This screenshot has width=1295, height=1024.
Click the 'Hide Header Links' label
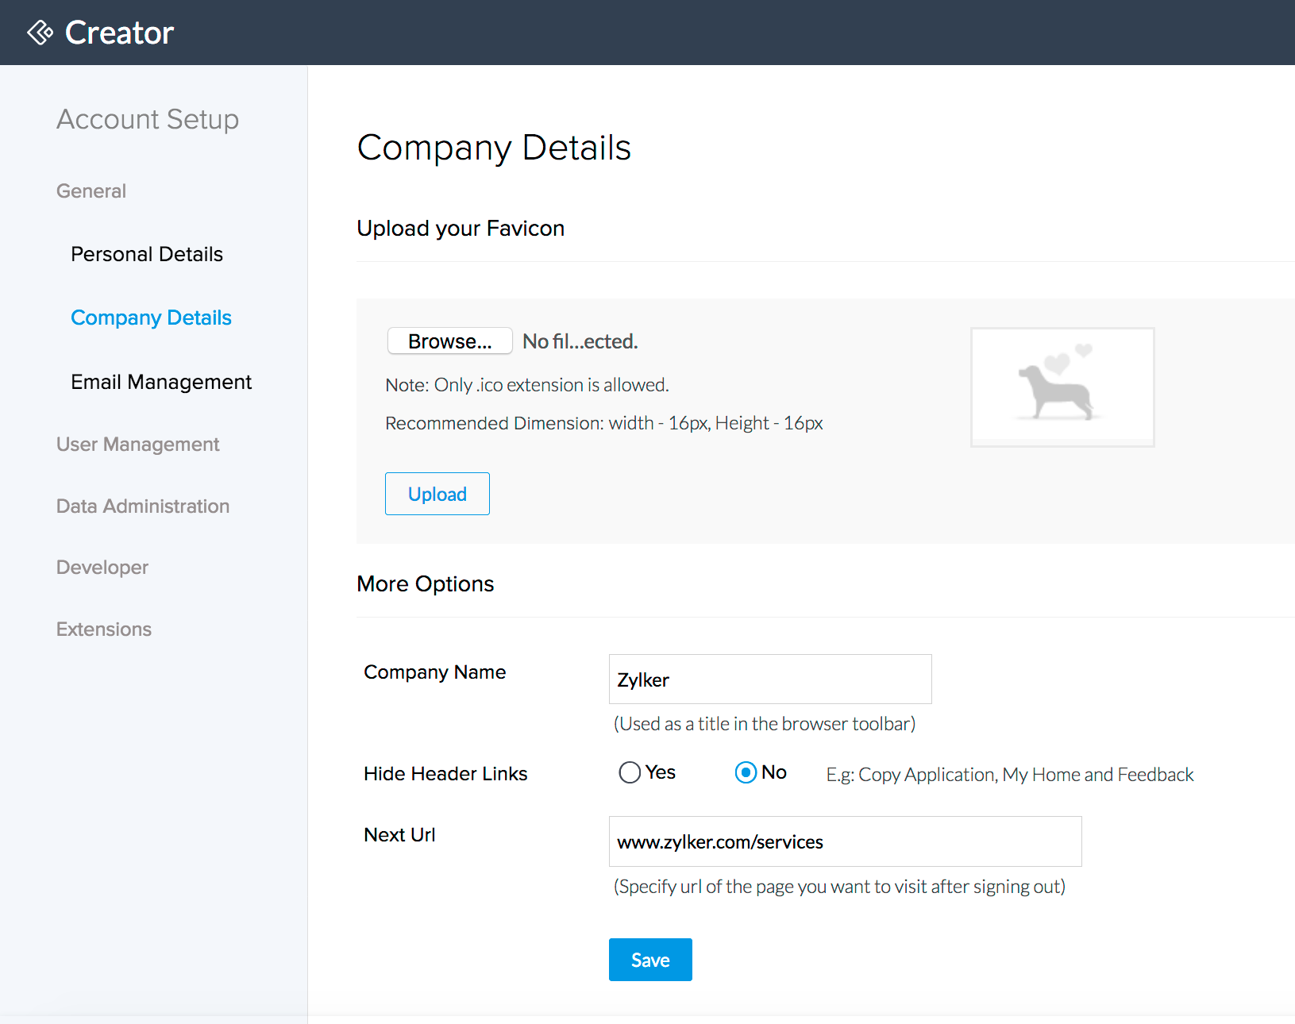pyautogui.click(x=445, y=774)
